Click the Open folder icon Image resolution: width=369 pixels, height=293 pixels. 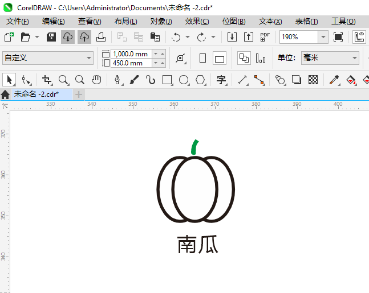26,37
